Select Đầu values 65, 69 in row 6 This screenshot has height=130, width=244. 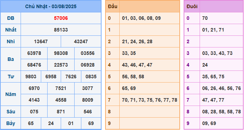[129, 88]
